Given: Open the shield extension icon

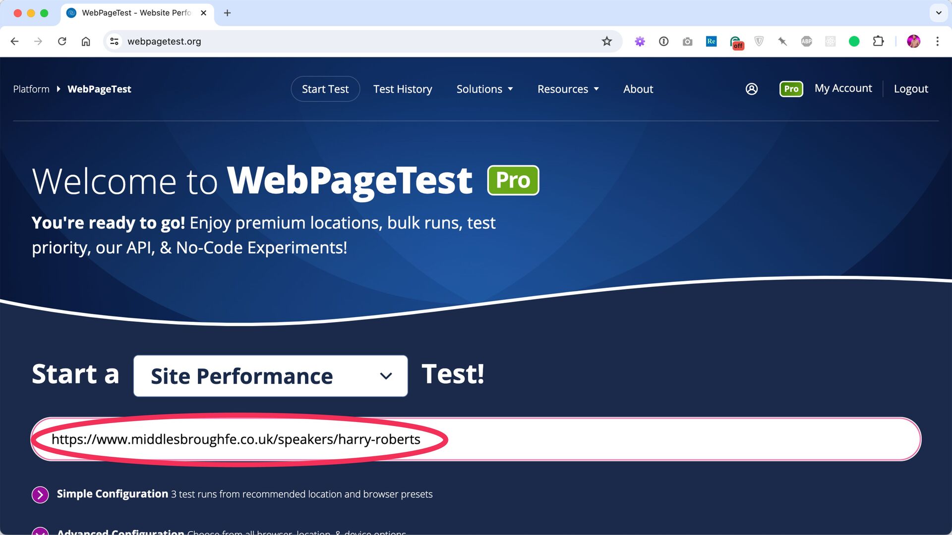Looking at the screenshot, I should pyautogui.click(x=759, y=42).
